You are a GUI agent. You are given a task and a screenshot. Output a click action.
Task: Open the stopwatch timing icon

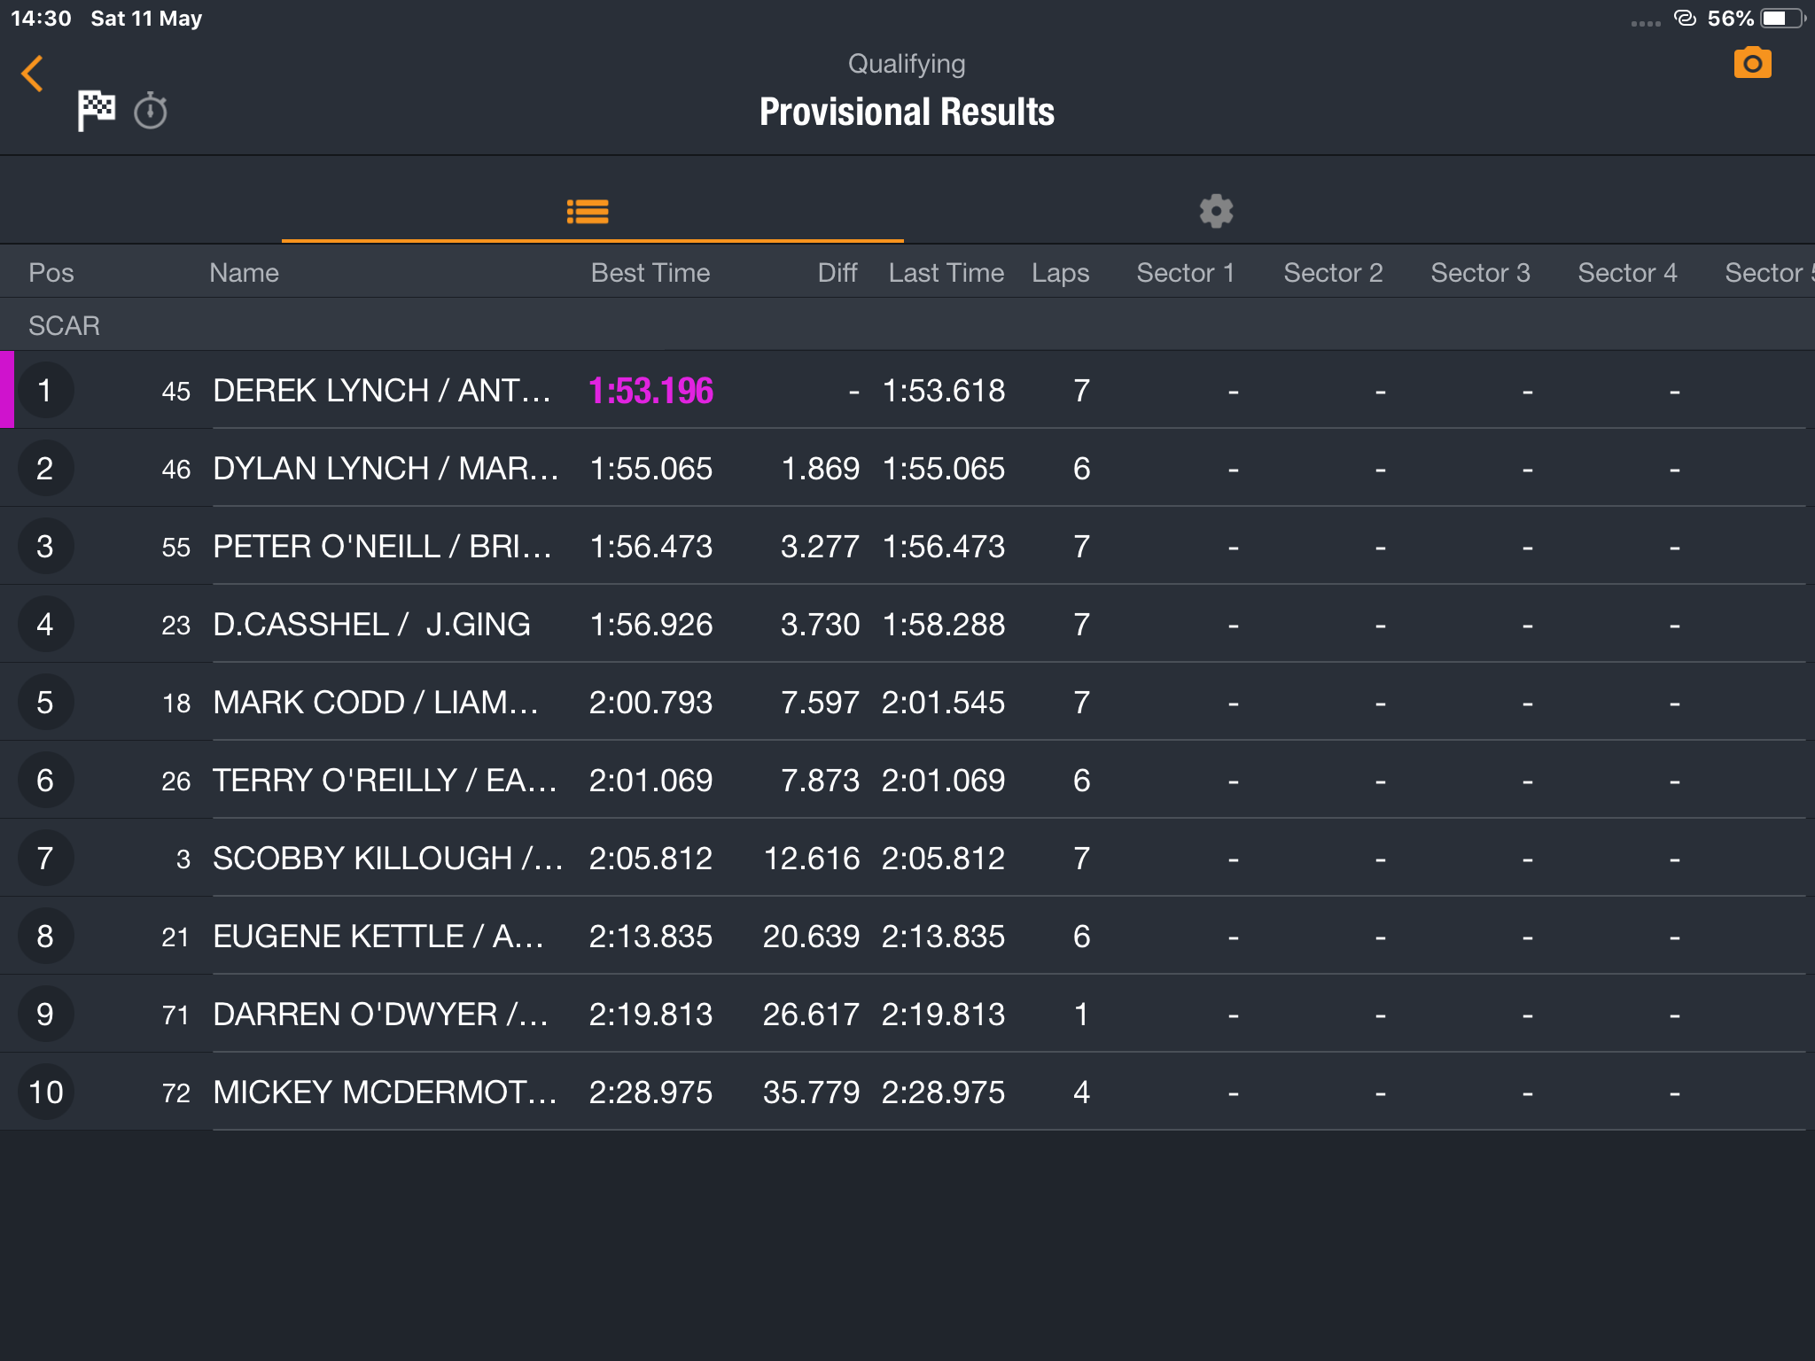click(151, 111)
